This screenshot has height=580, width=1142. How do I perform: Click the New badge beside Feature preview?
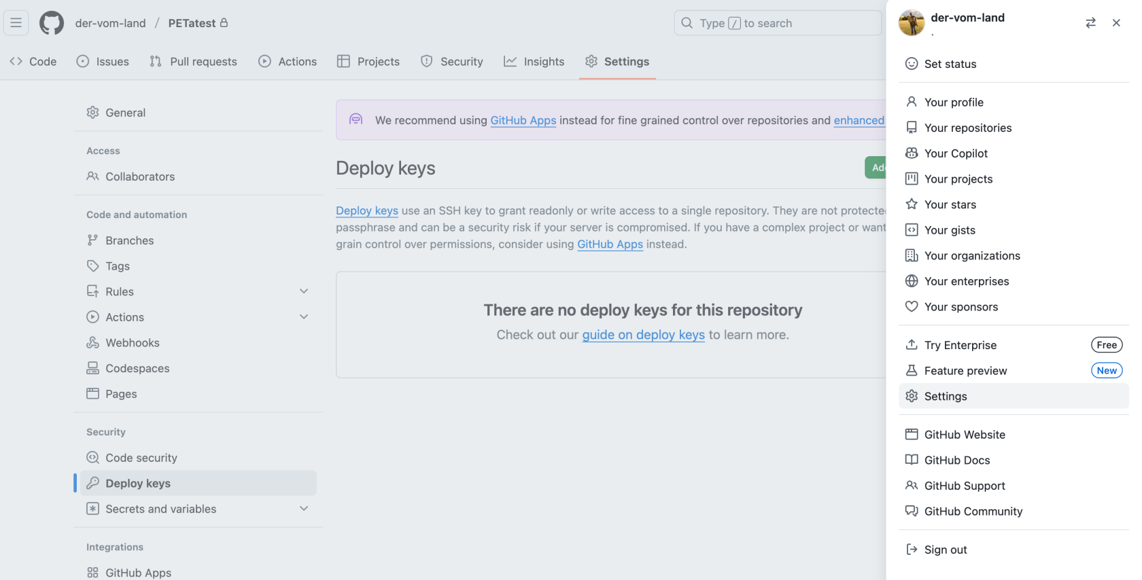[1107, 371]
